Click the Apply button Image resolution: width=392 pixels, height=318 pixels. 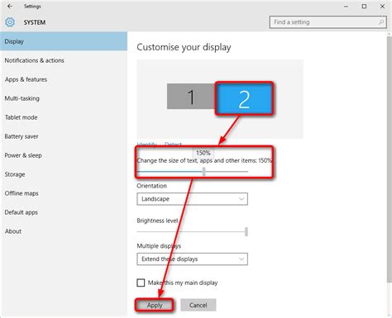pyautogui.click(x=155, y=305)
